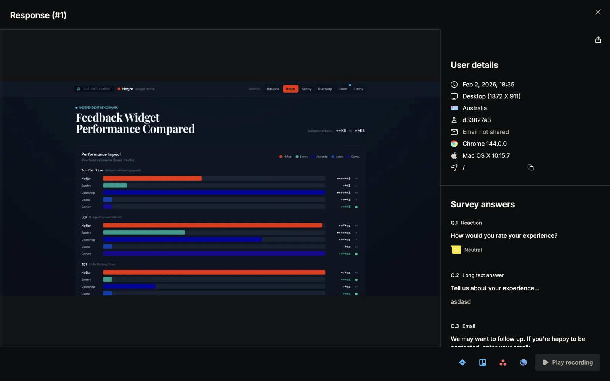Click the 'Chrome 144.0.0' text

(x=485, y=144)
